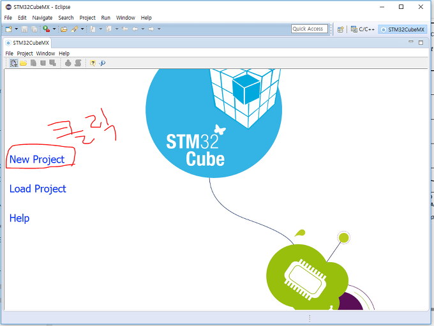Click the Run external tools icon
Screen dimensions: 434x326
coord(47,29)
